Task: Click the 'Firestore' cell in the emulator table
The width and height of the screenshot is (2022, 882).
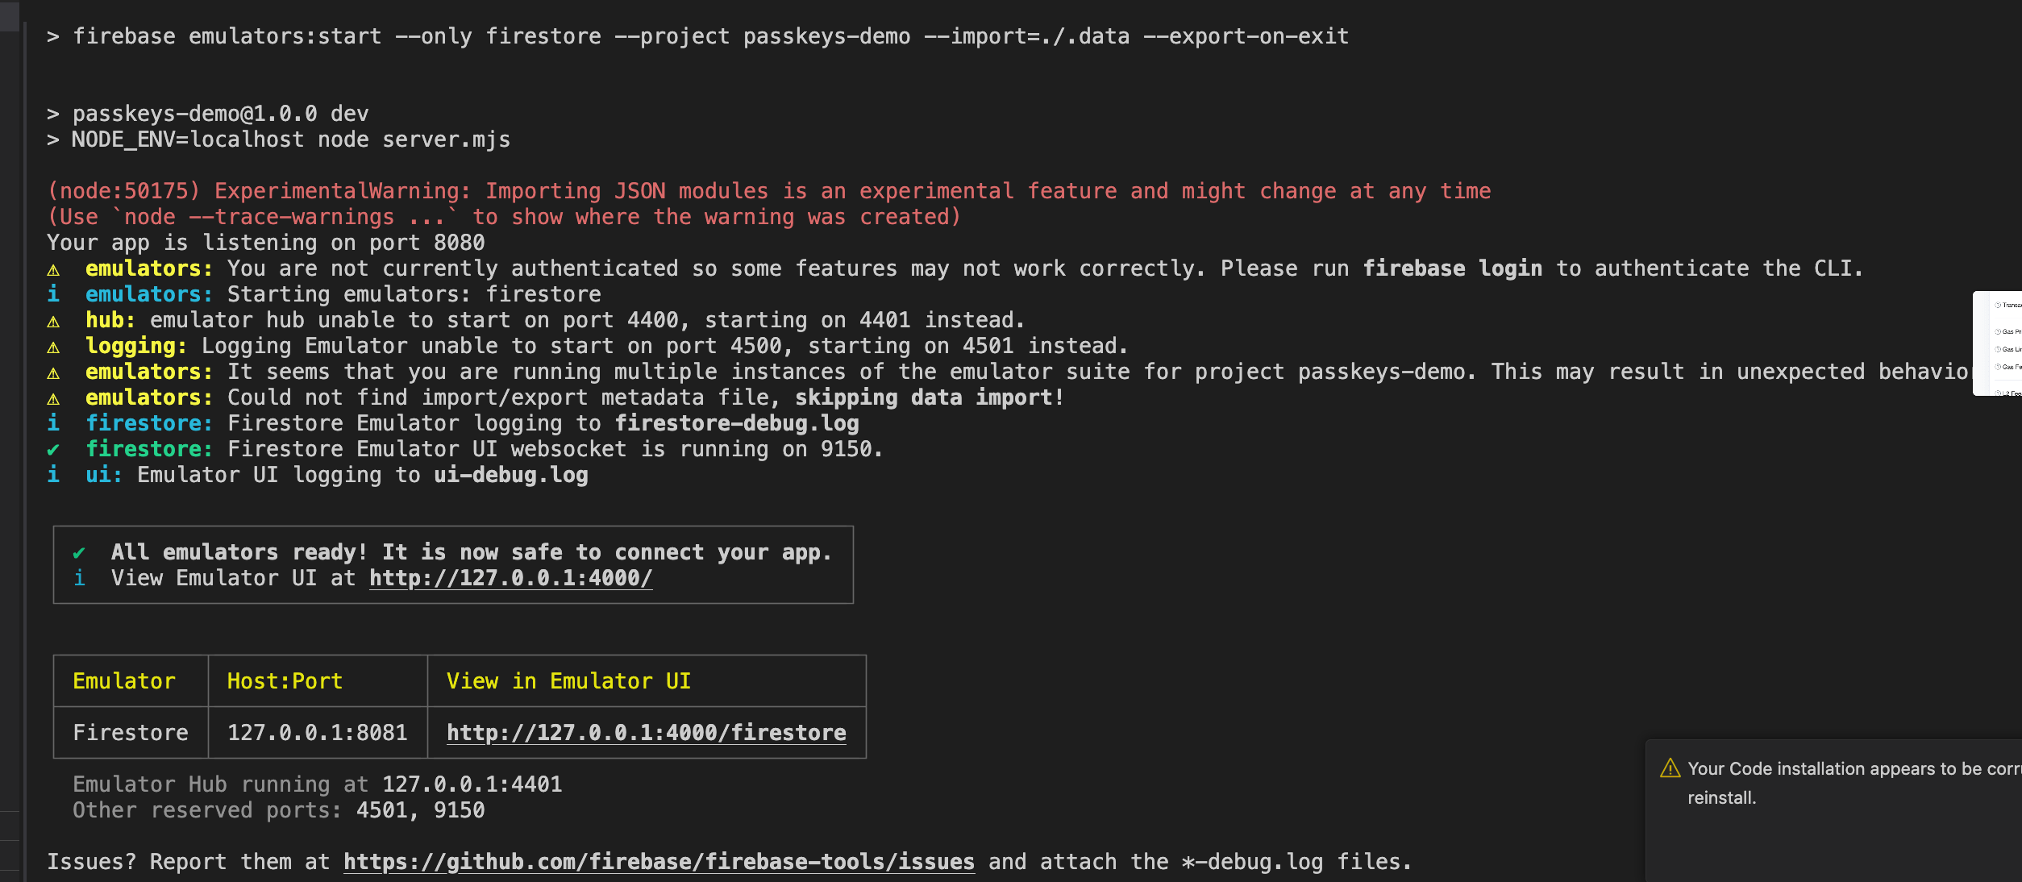Action: click(131, 733)
